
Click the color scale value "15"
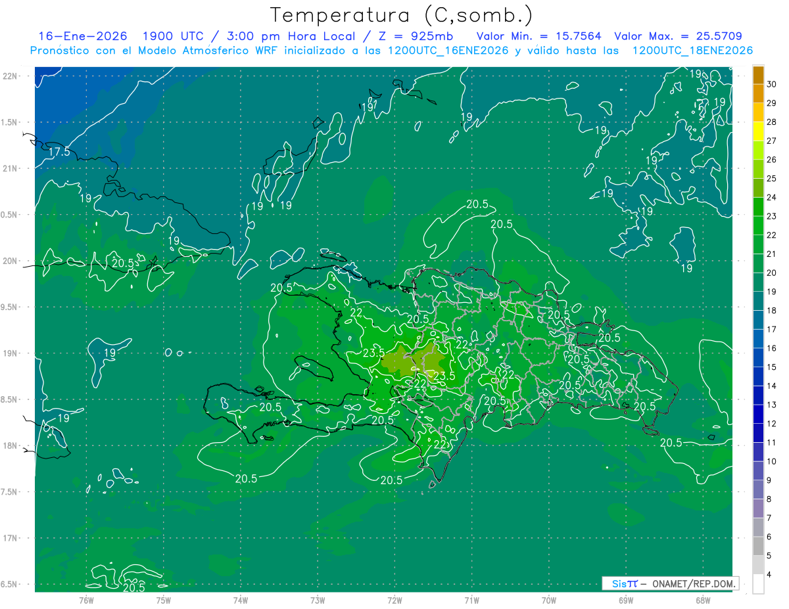[x=771, y=367]
